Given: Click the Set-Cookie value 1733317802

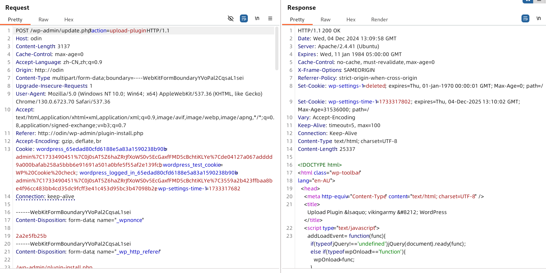Looking at the screenshot, I should pyautogui.click(x=395, y=102).
